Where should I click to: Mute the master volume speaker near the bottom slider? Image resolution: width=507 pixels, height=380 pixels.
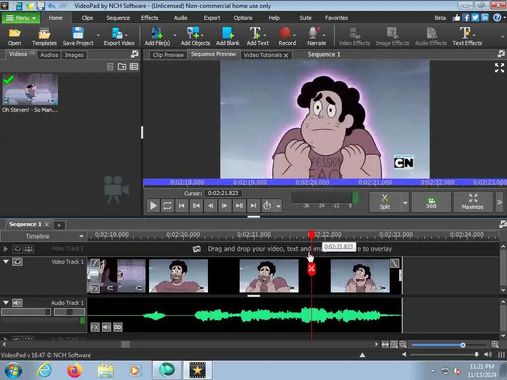tap(405, 354)
